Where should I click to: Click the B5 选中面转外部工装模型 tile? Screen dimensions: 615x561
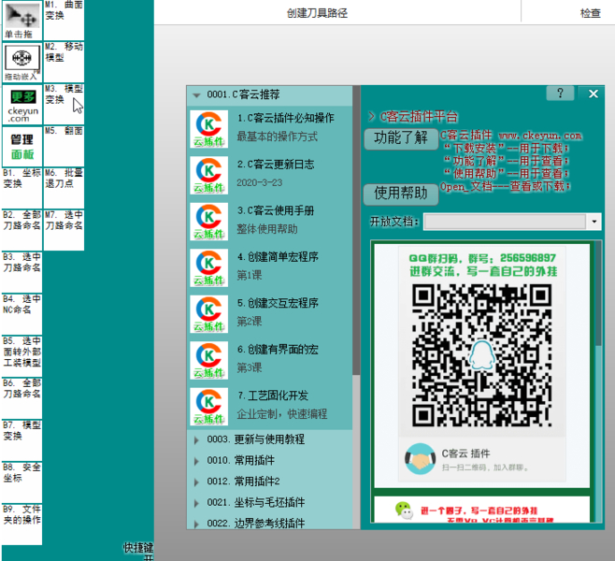coord(22,356)
